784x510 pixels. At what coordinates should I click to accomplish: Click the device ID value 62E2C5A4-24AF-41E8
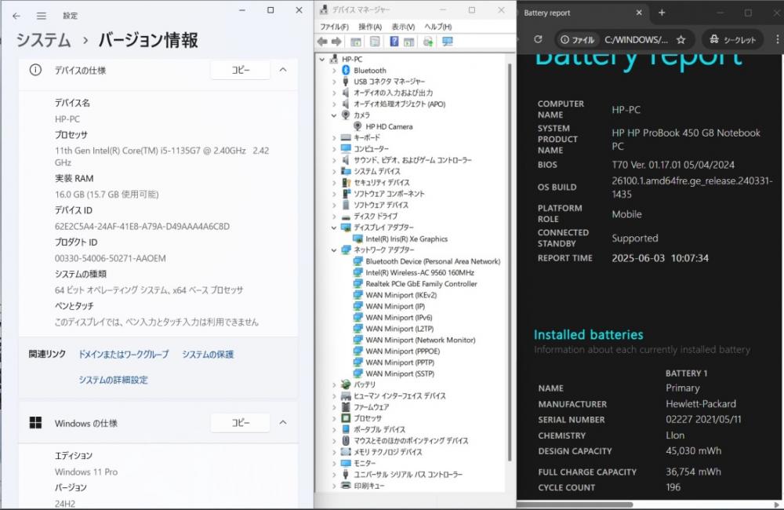(x=142, y=226)
